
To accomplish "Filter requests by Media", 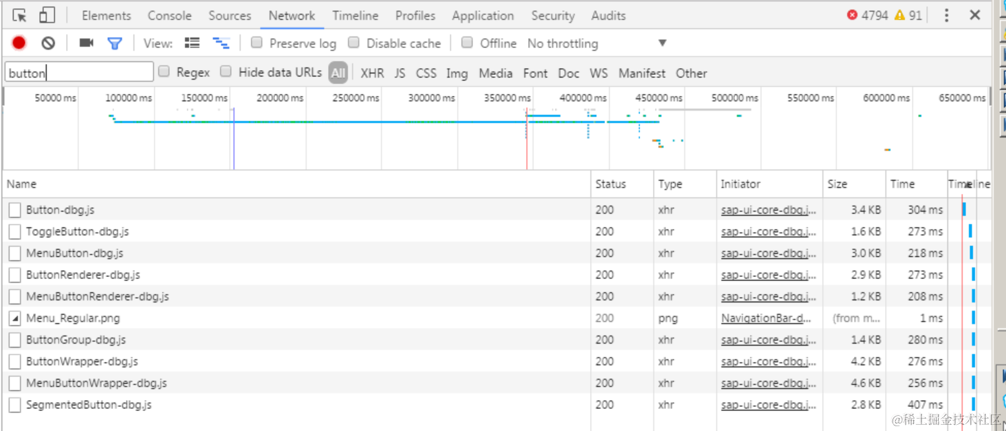I will (x=496, y=73).
